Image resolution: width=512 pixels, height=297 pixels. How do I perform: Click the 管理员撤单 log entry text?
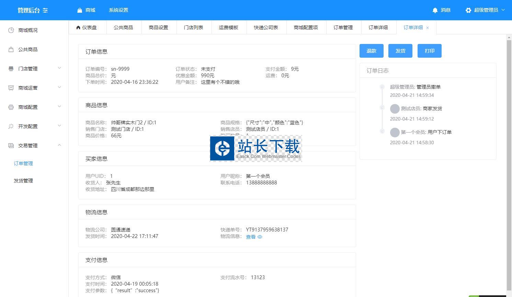[429, 87]
